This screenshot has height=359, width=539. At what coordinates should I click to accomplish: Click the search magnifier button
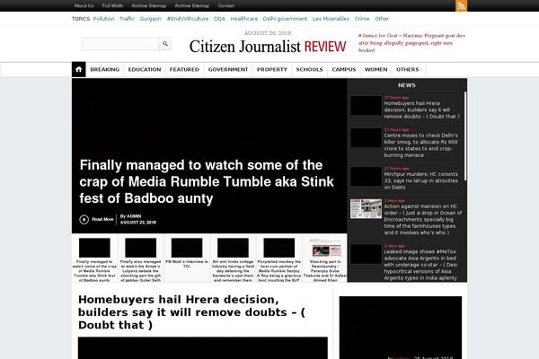[165, 44]
